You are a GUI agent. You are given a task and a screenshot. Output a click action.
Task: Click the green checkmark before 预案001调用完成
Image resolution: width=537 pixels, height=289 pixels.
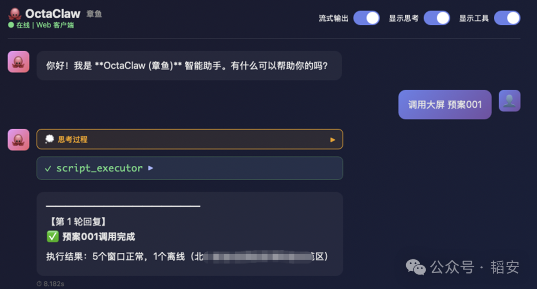pos(53,235)
